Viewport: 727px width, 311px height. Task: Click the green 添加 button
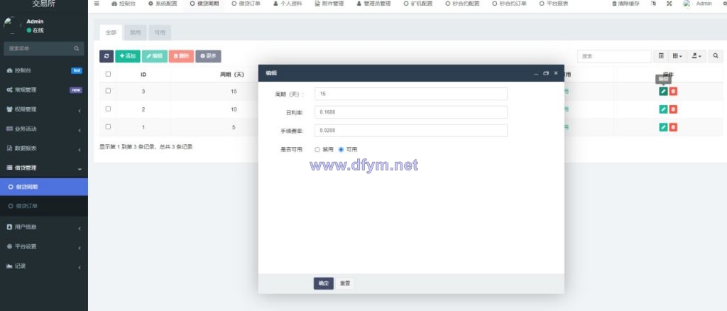(128, 56)
